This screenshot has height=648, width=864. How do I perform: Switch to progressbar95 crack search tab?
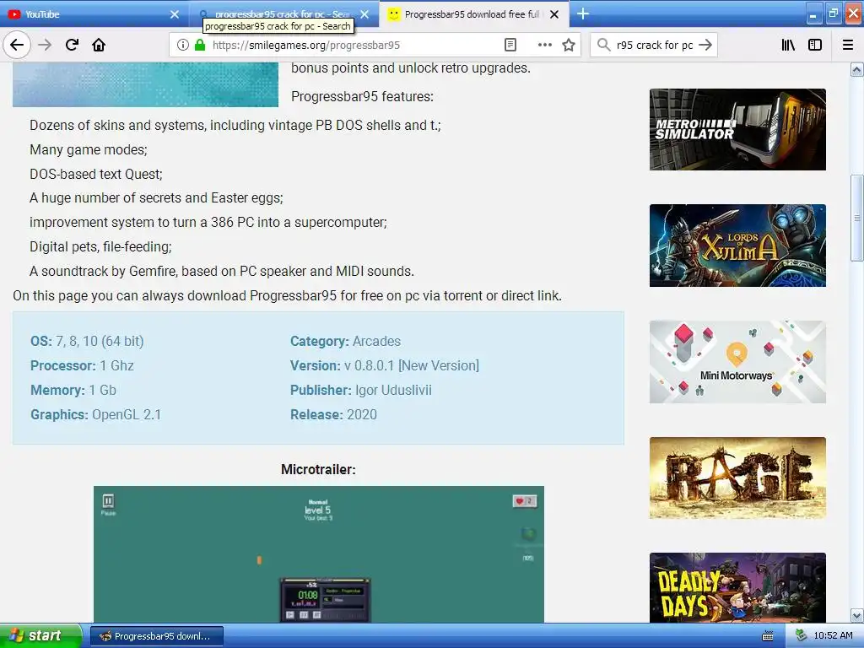point(283,14)
